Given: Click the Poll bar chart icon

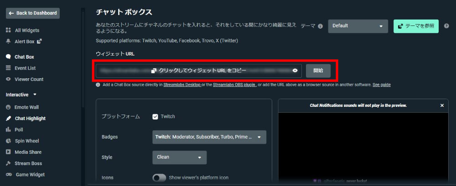Looking at the screenshot, I should click(x=9, y=130).
